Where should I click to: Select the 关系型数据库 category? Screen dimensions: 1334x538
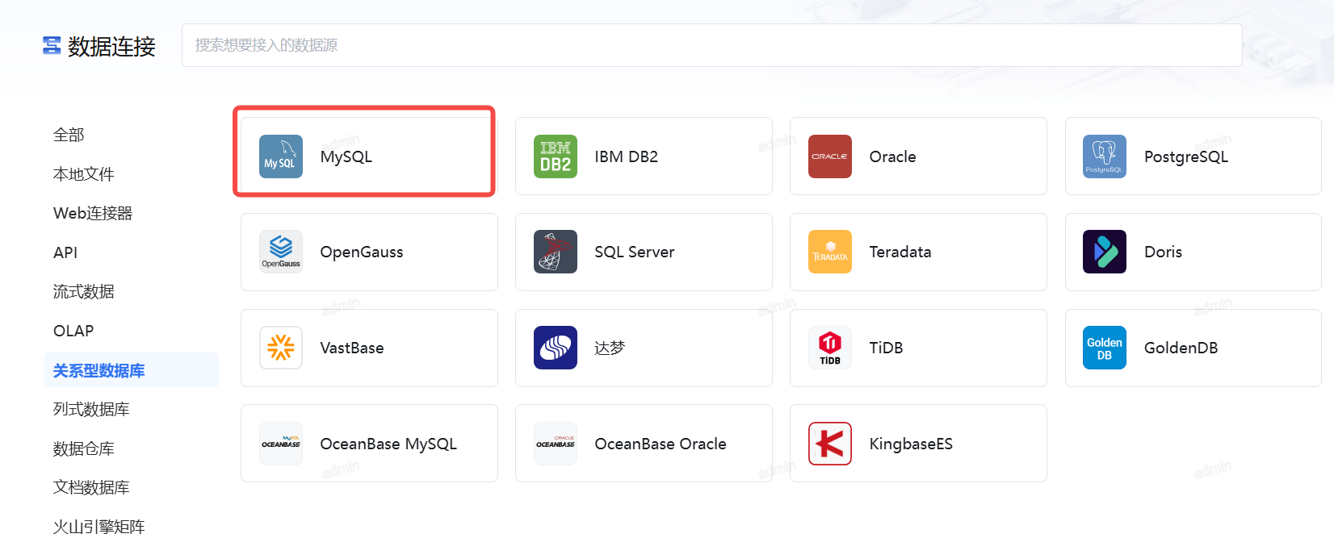(x=132, y=370)
